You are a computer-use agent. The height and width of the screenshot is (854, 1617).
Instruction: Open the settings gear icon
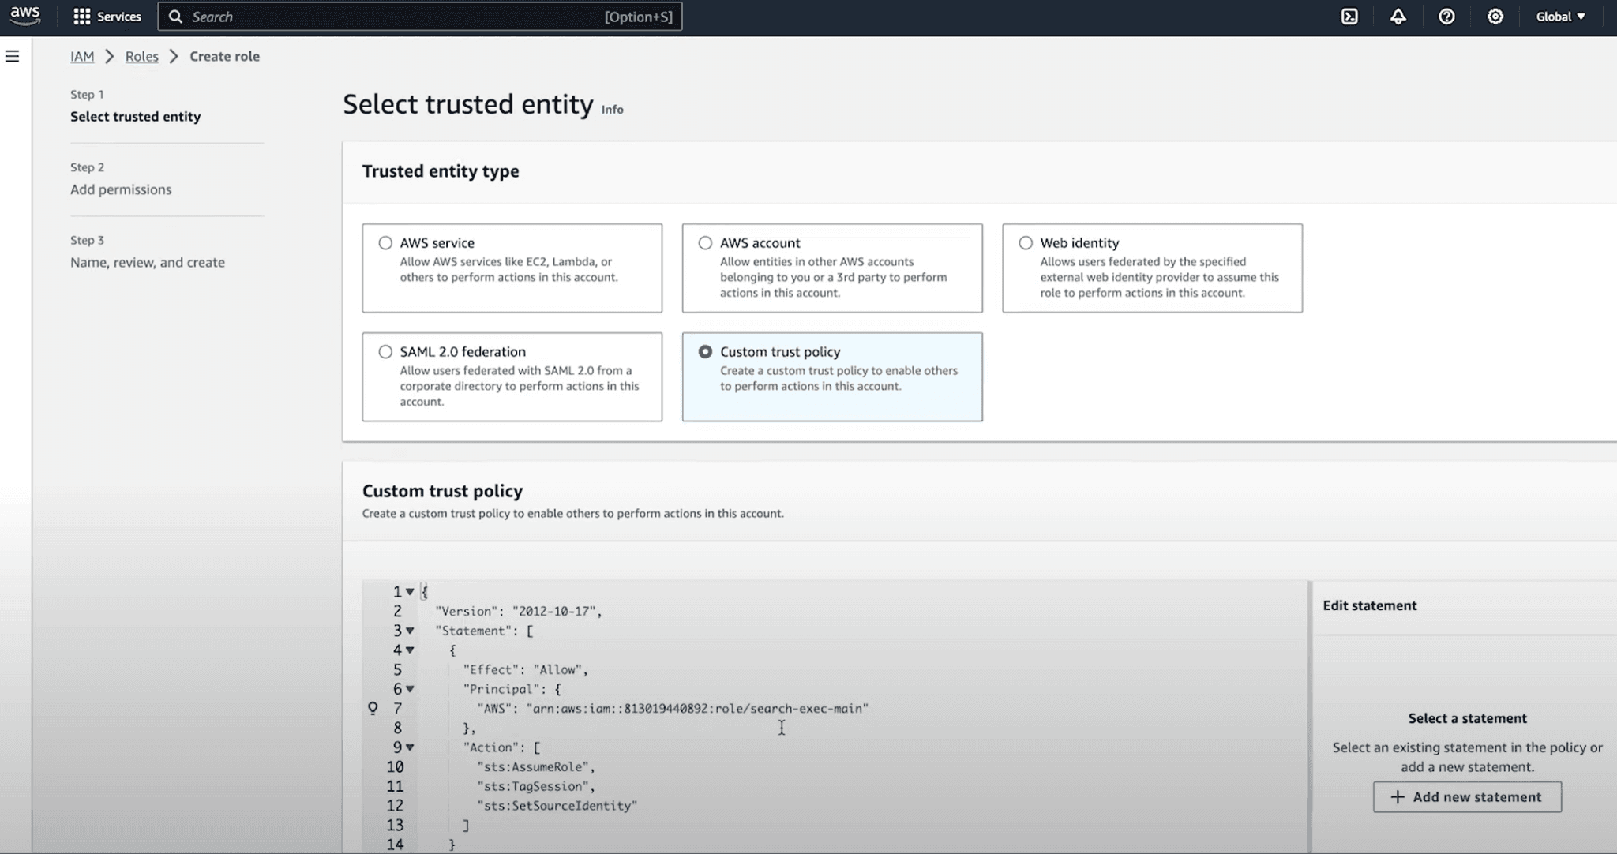[1495, 17]
